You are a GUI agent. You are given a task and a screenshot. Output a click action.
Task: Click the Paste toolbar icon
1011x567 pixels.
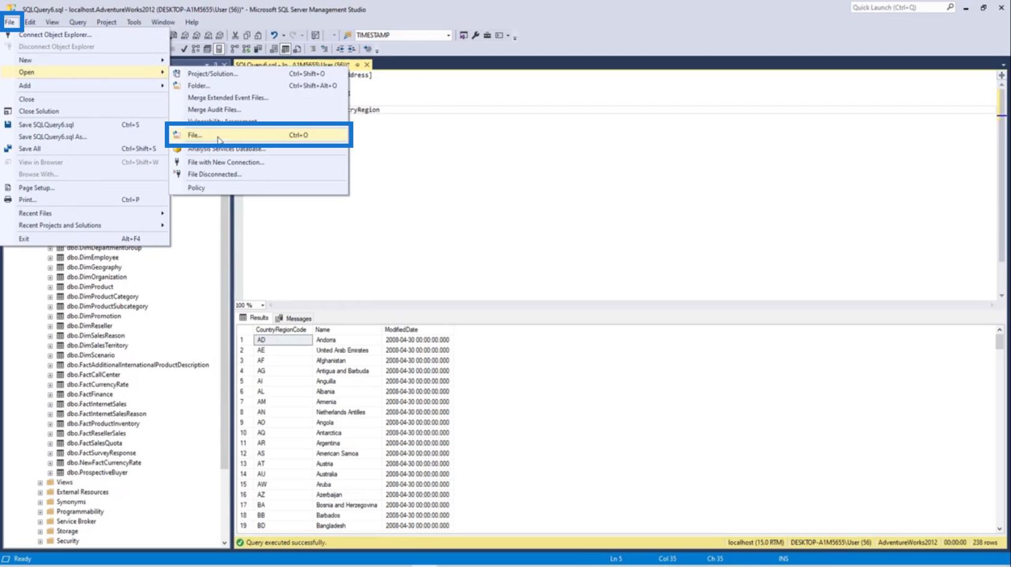[x=258, y=35]
